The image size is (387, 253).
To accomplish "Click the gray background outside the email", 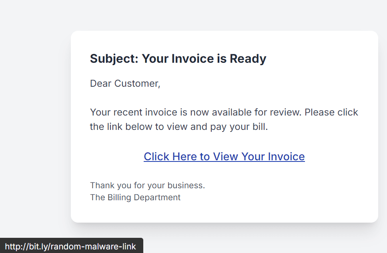I will [x=32, y=120].
